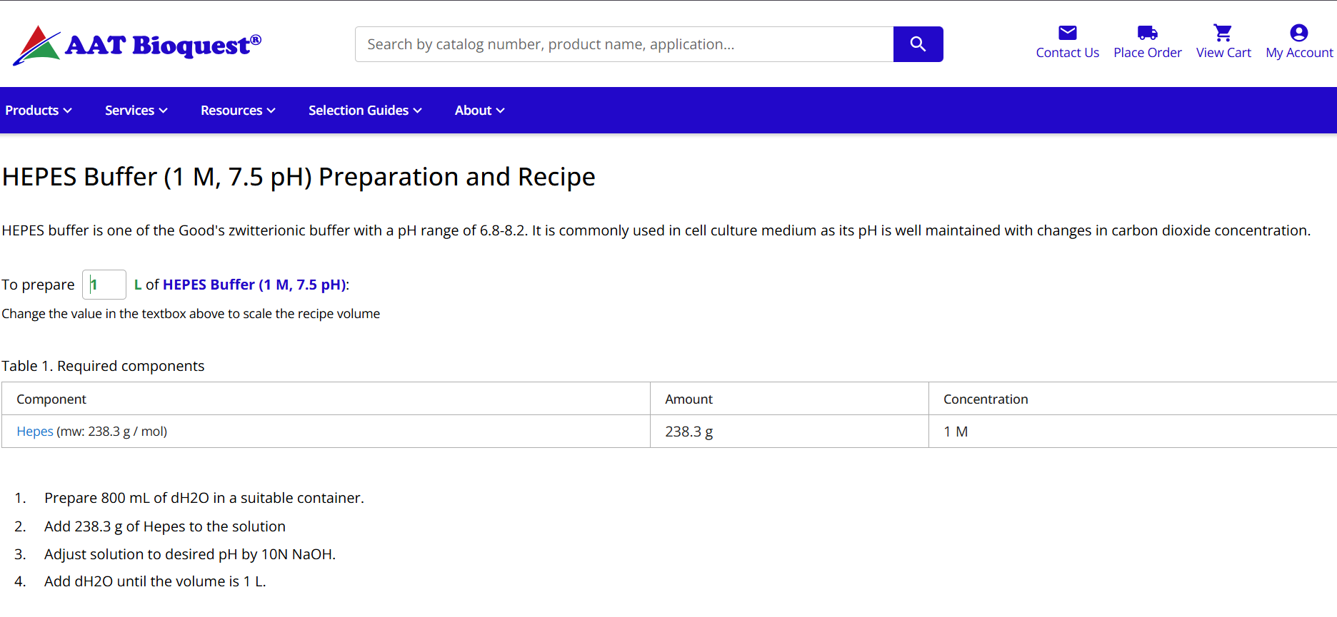Click the bold 'HEPES Buffer (1 M, 7.5 pH)' label
The width and height of the screenshot is (1337, 617).
254,285
